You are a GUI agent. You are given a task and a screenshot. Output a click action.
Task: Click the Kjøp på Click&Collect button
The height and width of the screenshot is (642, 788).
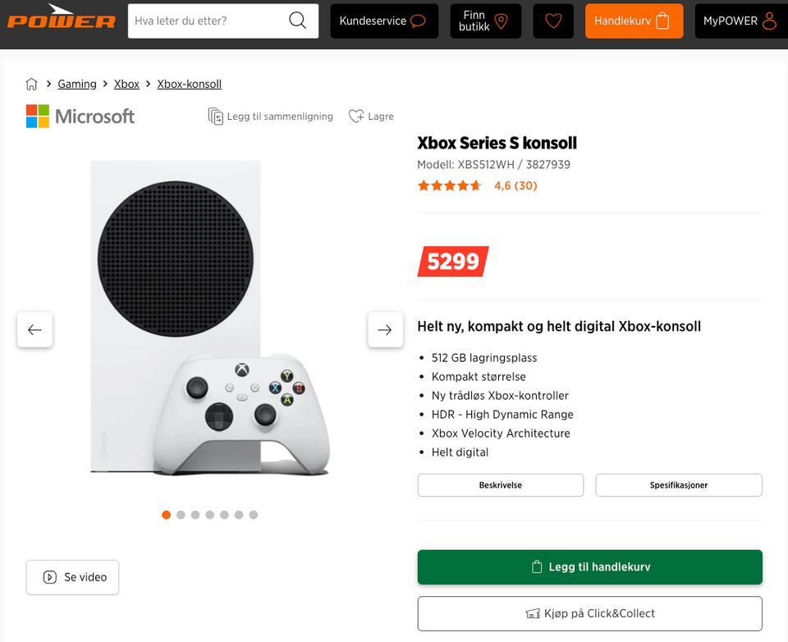click(x=589, y=613)
